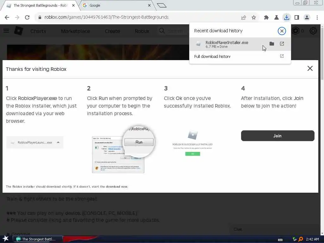This screenshot has height=243, width=324.
Task: Close the Thanks for visiting Roblox dialog
Action: (x=310, y=68)
